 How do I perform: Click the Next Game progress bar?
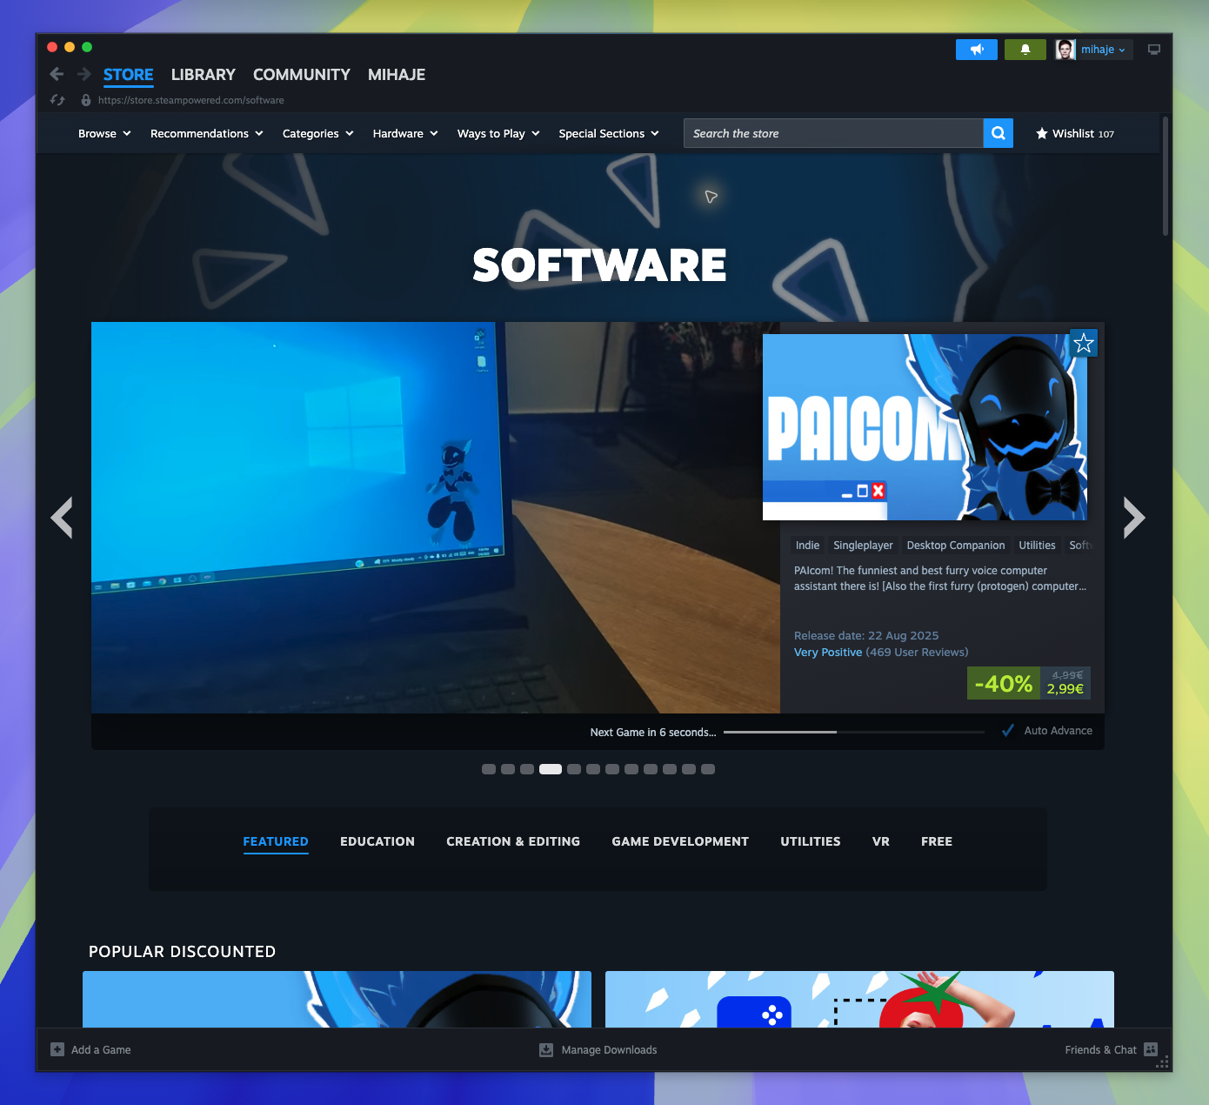(x=854, y=732)
